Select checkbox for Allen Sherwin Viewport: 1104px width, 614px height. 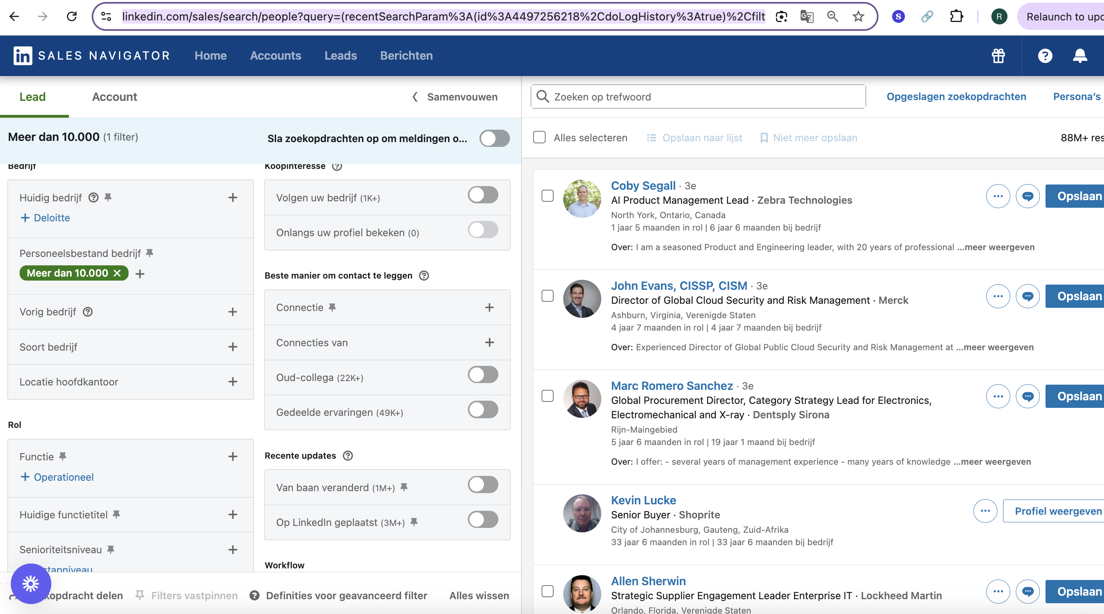(547, 591)
